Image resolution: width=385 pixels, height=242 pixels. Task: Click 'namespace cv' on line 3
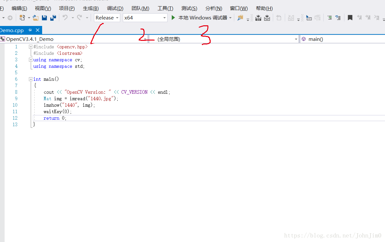(64, 60)
